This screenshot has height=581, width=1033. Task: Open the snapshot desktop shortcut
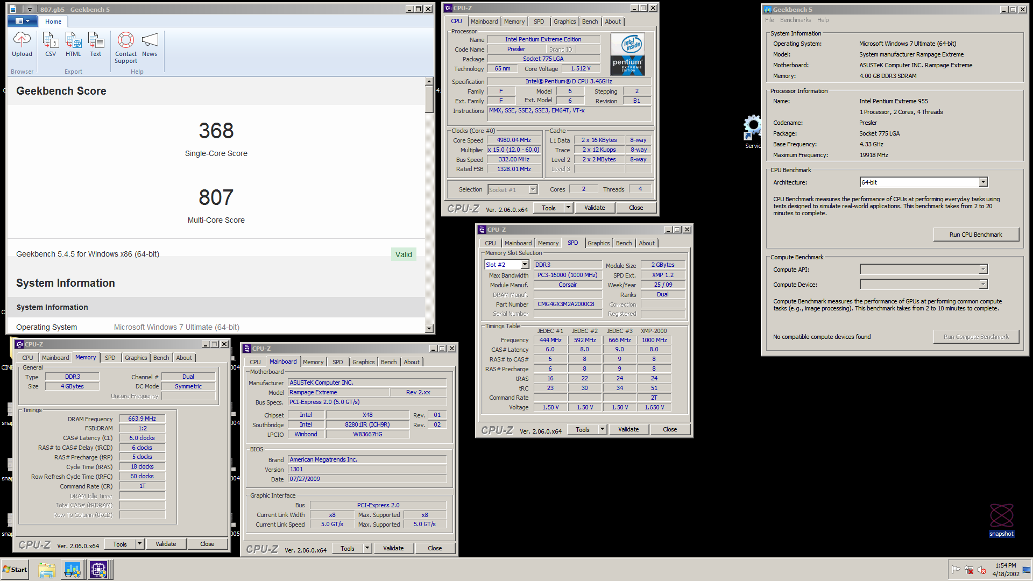(x=1001, y=520)
